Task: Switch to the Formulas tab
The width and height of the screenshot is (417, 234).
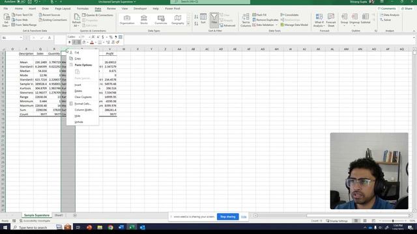Action: coord(83,8)
